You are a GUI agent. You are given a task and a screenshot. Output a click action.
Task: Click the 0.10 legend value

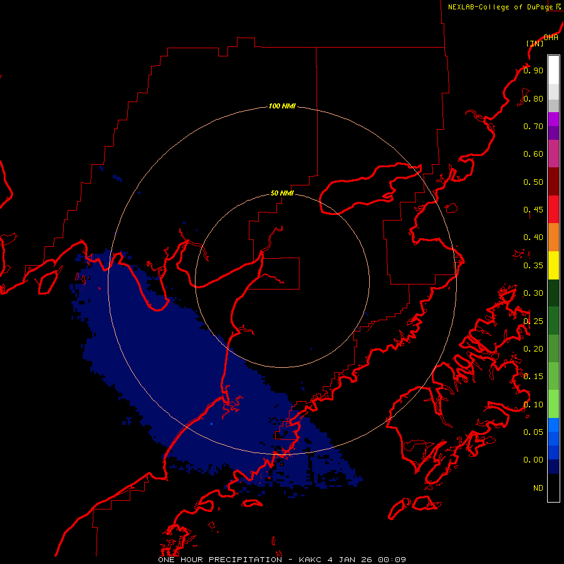click(x=533, y=405)
